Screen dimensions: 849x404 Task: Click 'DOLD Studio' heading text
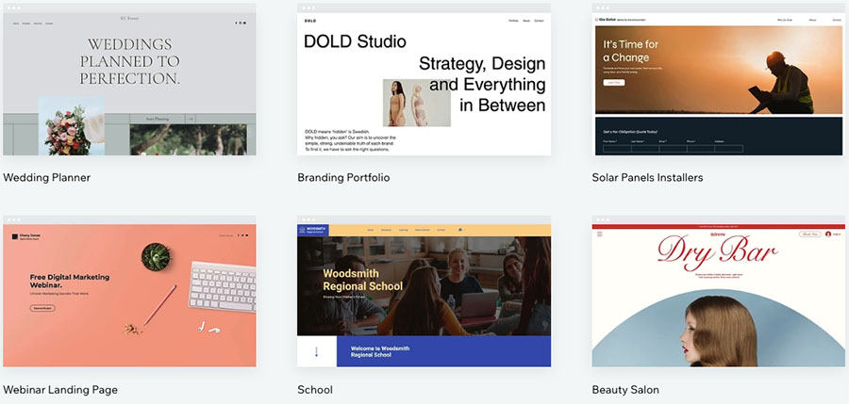coord(356,41)
